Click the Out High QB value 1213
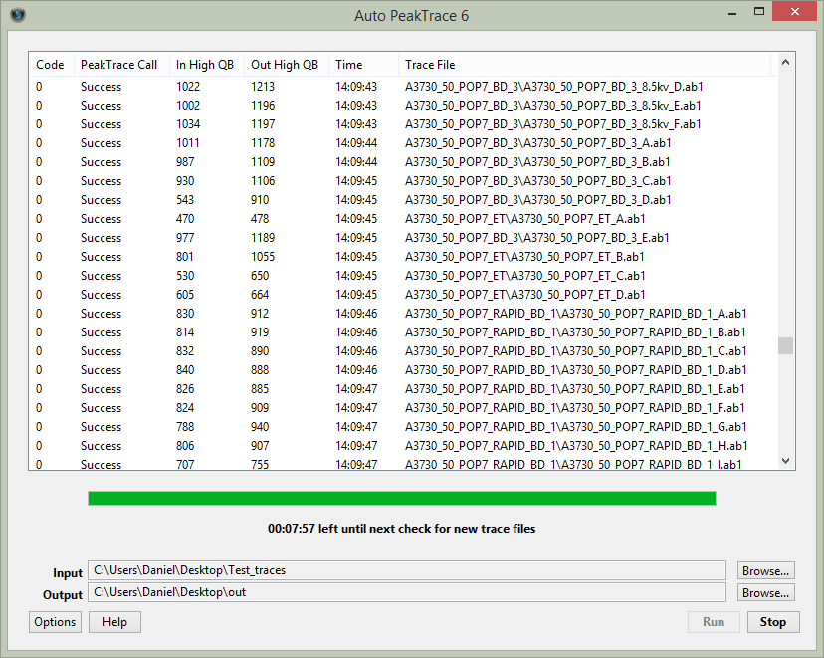 click(x=263, y=87)
